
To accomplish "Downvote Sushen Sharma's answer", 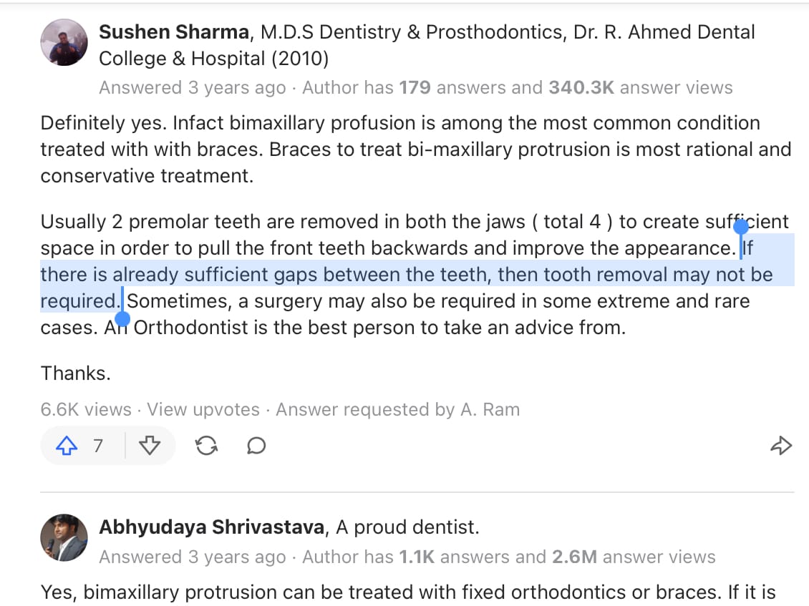I will pos(149,446).
